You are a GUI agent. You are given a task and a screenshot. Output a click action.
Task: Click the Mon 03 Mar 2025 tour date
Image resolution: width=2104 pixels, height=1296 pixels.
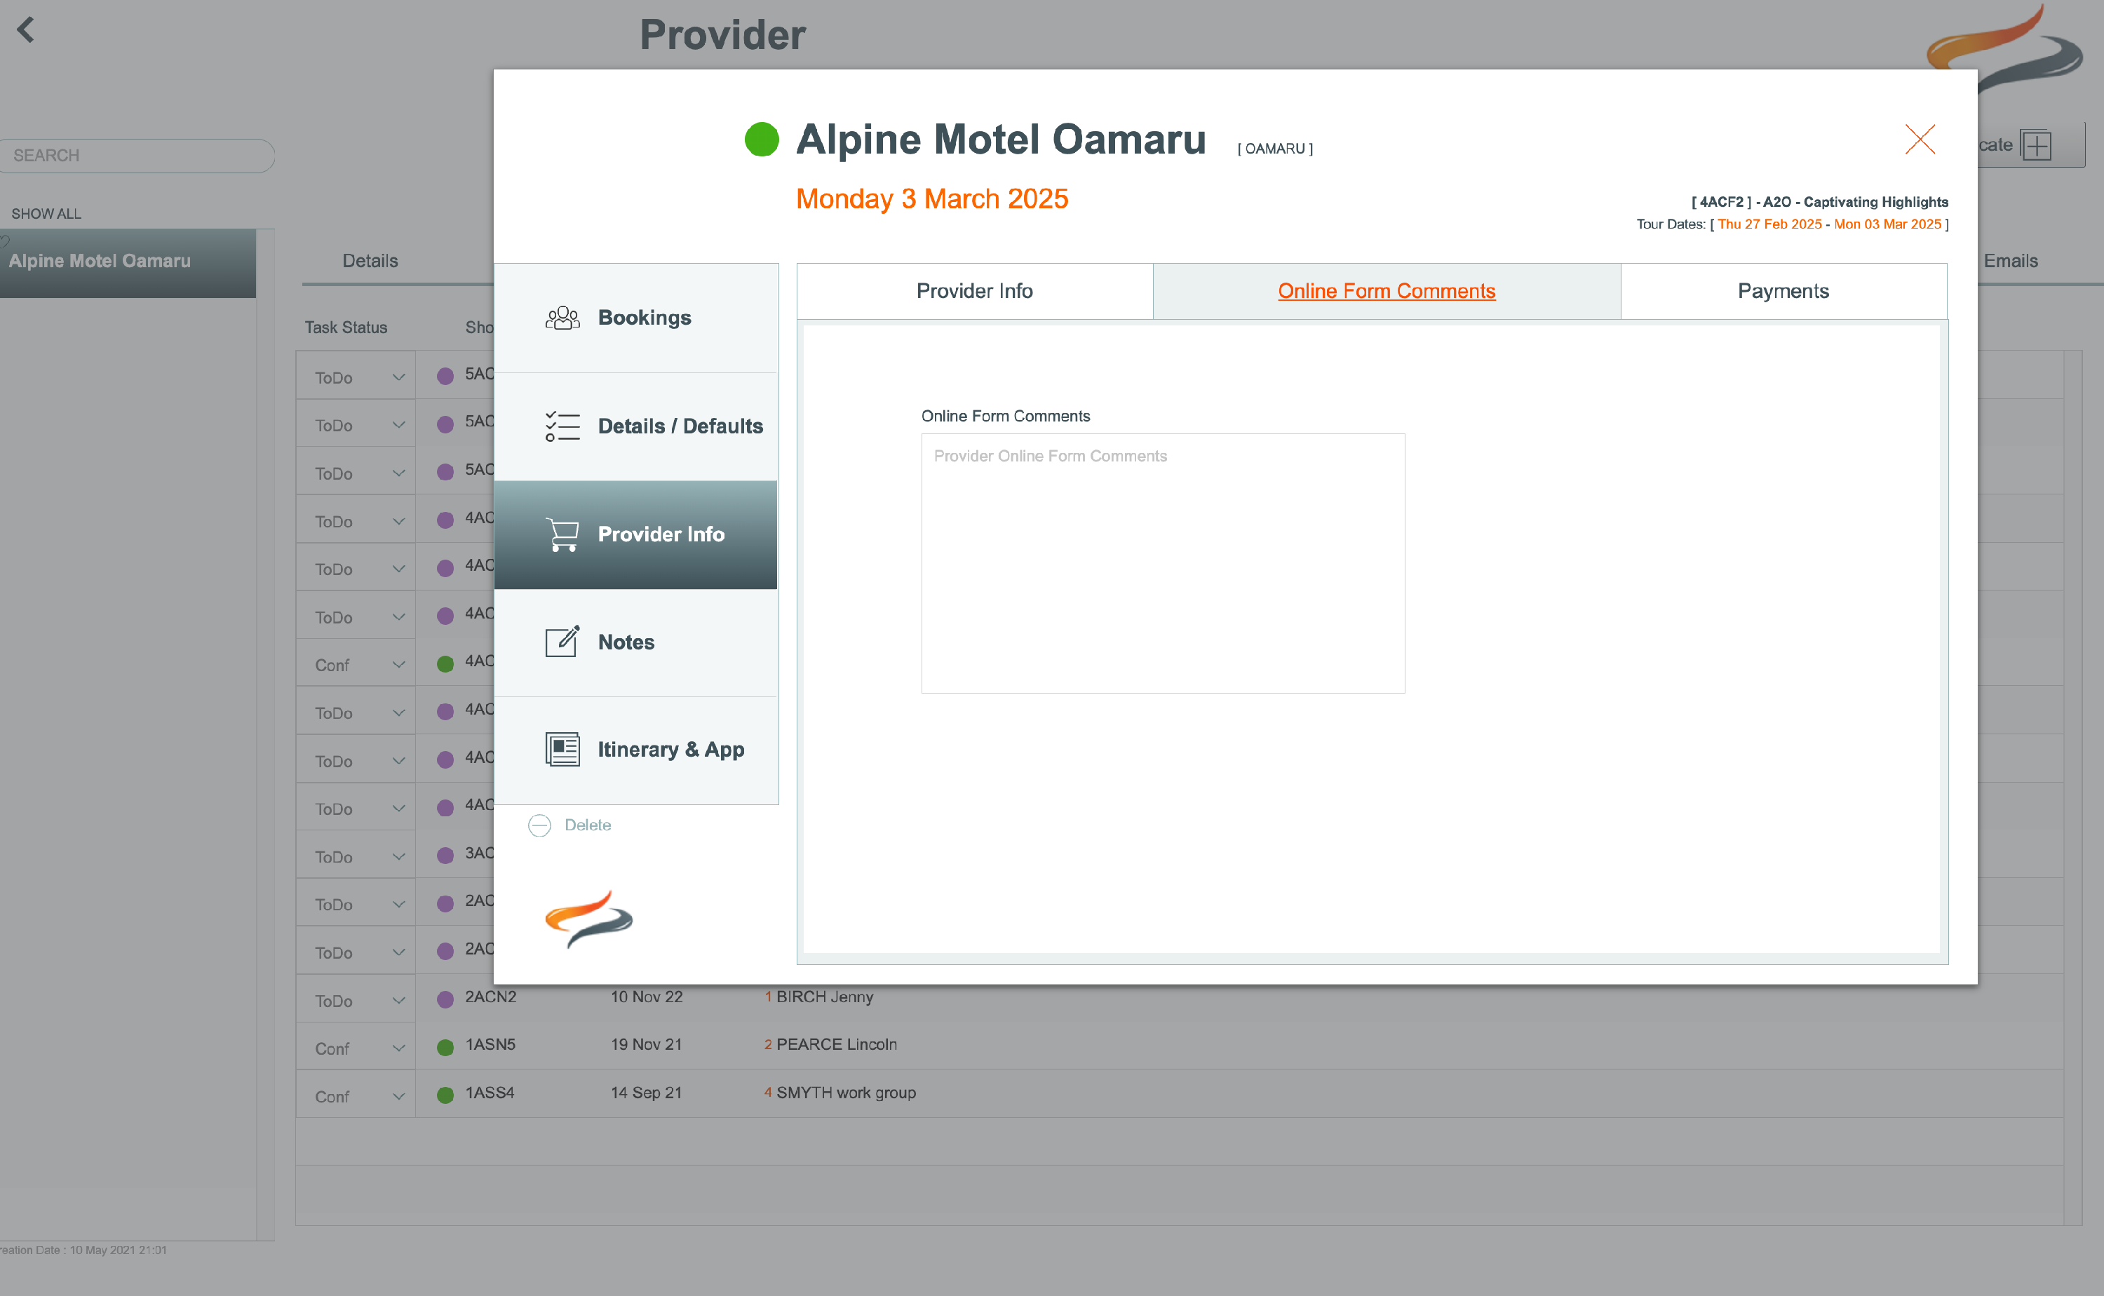(x=1887, y=224)
